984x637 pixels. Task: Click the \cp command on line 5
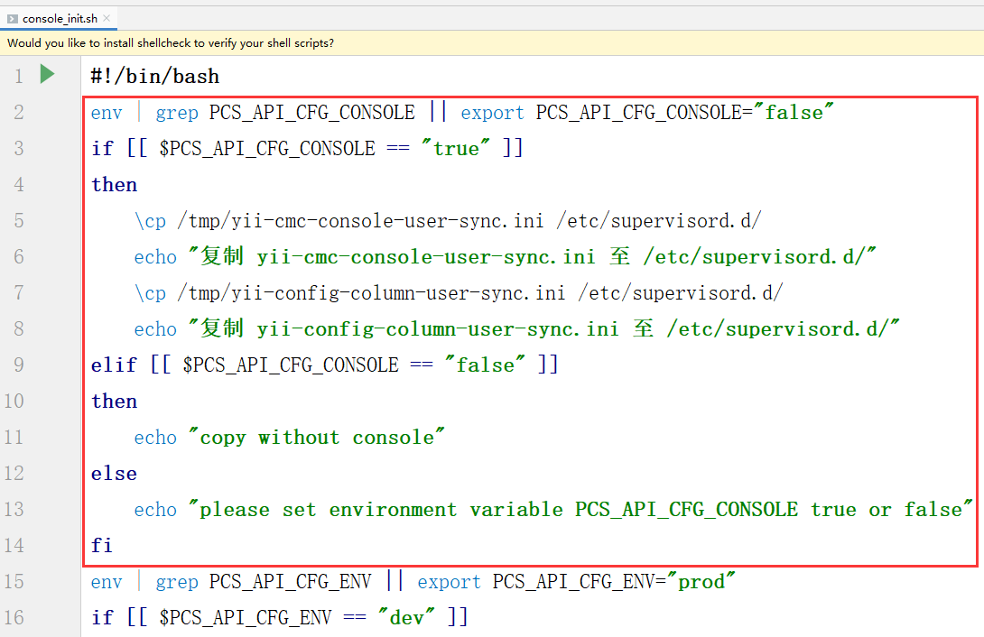150,221
